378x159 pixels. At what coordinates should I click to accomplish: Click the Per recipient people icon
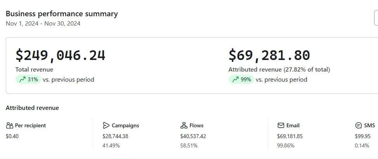(x=10, y=126)
